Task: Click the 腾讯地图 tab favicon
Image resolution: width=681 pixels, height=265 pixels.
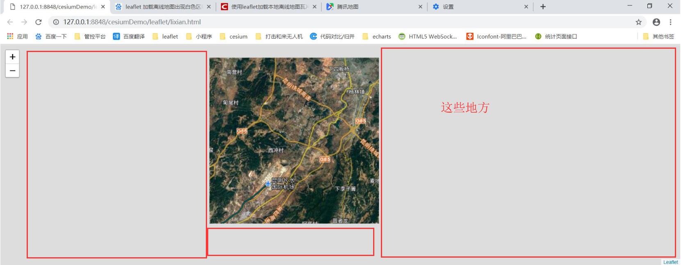Action: (330, 7)
